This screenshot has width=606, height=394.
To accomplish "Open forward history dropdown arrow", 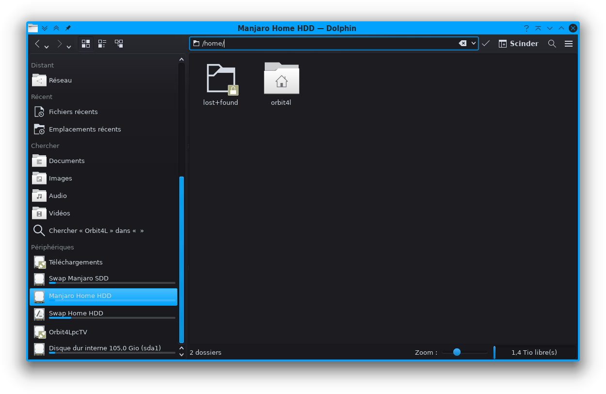I will pyautogui.click(x=69, y=47).
